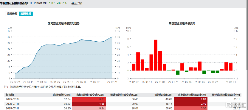The width and height of the screenshot is (248, 110).
Task: Sort by 累计流通份额变动(亿元) header
Action: point(124,95)
